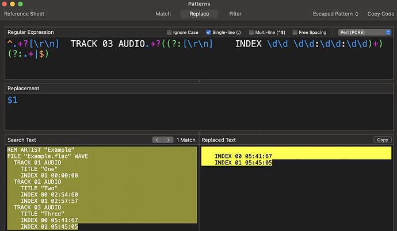The image size is (397, 231).
Task: Switch to the Match tab
Action: (163, 14)
